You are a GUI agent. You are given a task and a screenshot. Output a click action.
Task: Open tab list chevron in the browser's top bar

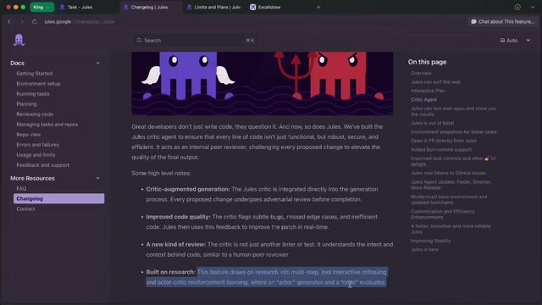533,7
